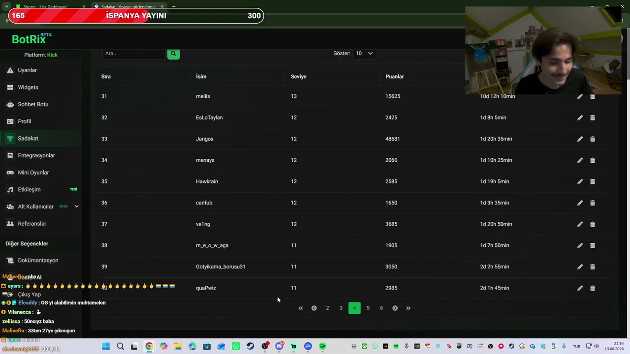
Task: Go to the previous page arrow
Action: 314,308
